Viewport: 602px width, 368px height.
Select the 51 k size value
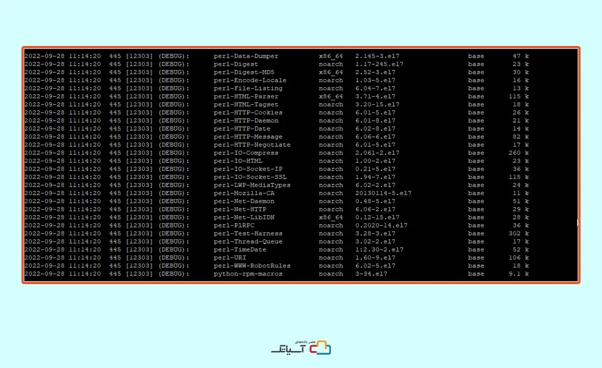[x=520, y=201]
